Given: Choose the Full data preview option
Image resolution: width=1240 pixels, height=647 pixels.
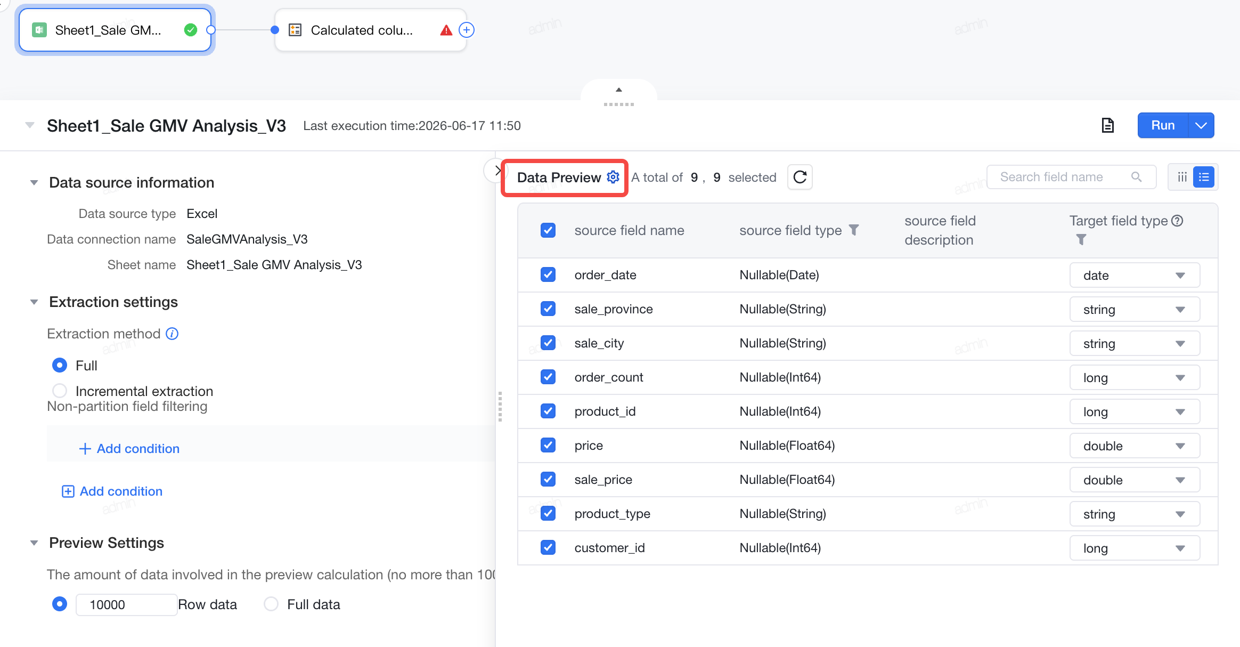Looking at the screenshot, I should (x=271, y=604).
